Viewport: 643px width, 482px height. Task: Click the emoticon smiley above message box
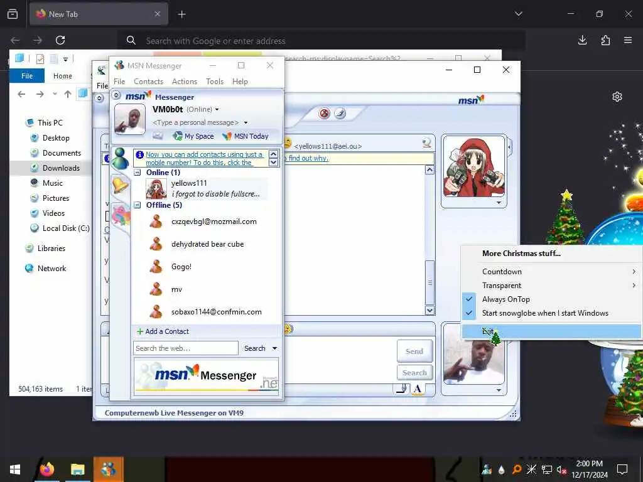pyautogui.click(x=288, y=329)
